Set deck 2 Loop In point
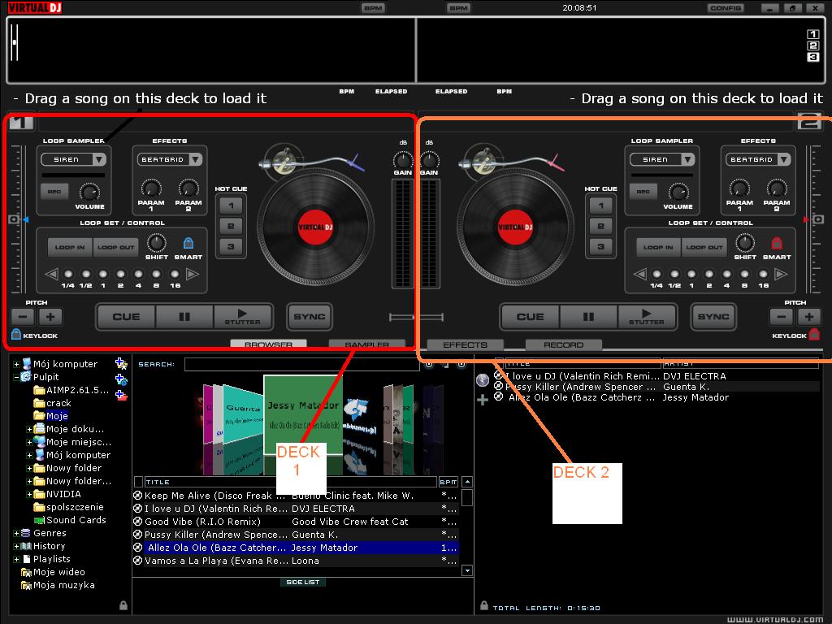This screenshot has height=624, width=832. pyautogui.click(x=658, y=247)
